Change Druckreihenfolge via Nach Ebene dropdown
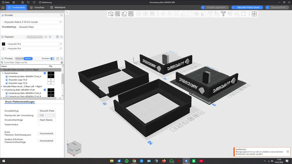 click(x=46, y=120)
